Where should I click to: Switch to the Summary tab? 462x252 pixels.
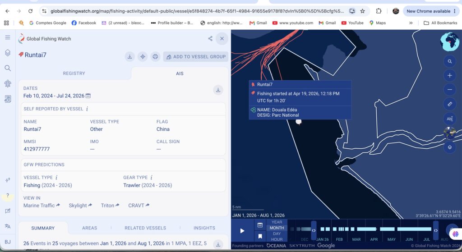[x=43, y=228]
